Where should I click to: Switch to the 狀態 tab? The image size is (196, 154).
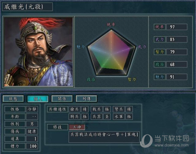tap(13, 99)
